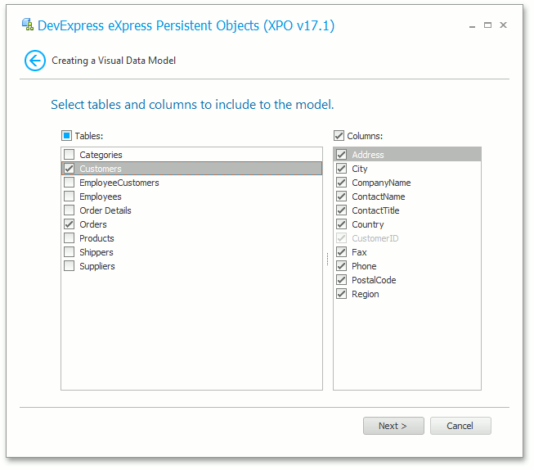Select the CustomerID column label

coord(375,238)
